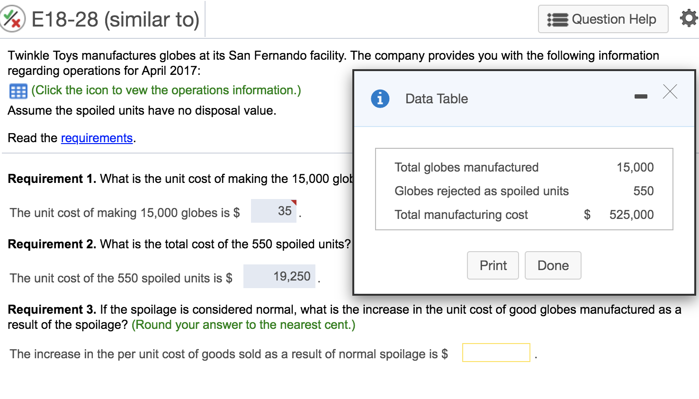
Task: Minimize the Data Table dialog
Action: pyautogui.click(x=641, y=96)
